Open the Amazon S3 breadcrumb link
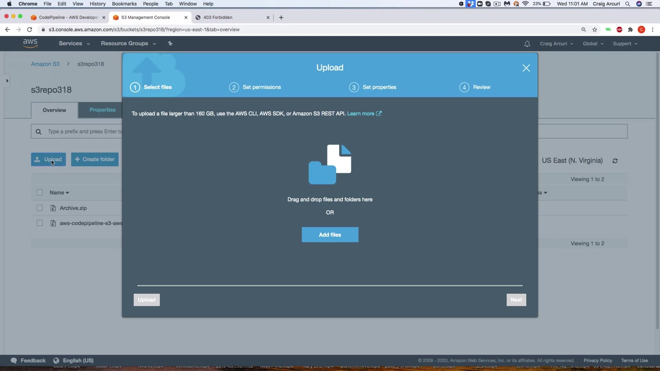This screenshot has width=660, height=371. (x=45, y=64)
